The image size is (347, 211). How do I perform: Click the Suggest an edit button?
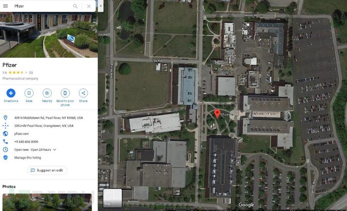click(47, 170)
